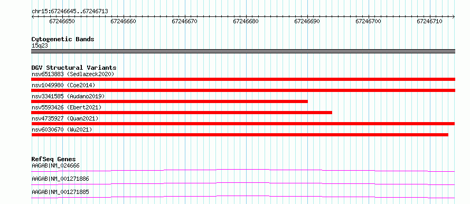This screenshot has width=470, height=204.
Task: Click ruler tick label 67246650
Action: point(62,22)
